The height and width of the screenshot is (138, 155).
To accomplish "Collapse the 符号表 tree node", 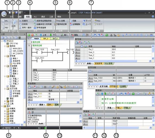I will coord(5,56).
